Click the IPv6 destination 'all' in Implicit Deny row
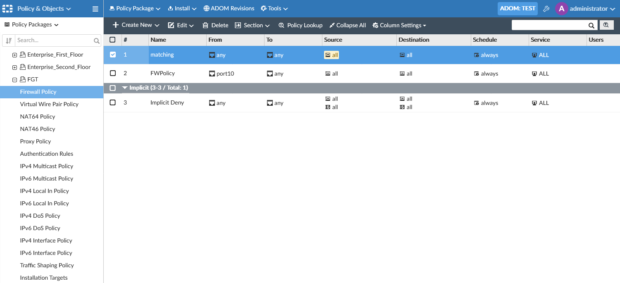This screenshot has width=620, height=283. 406,107
